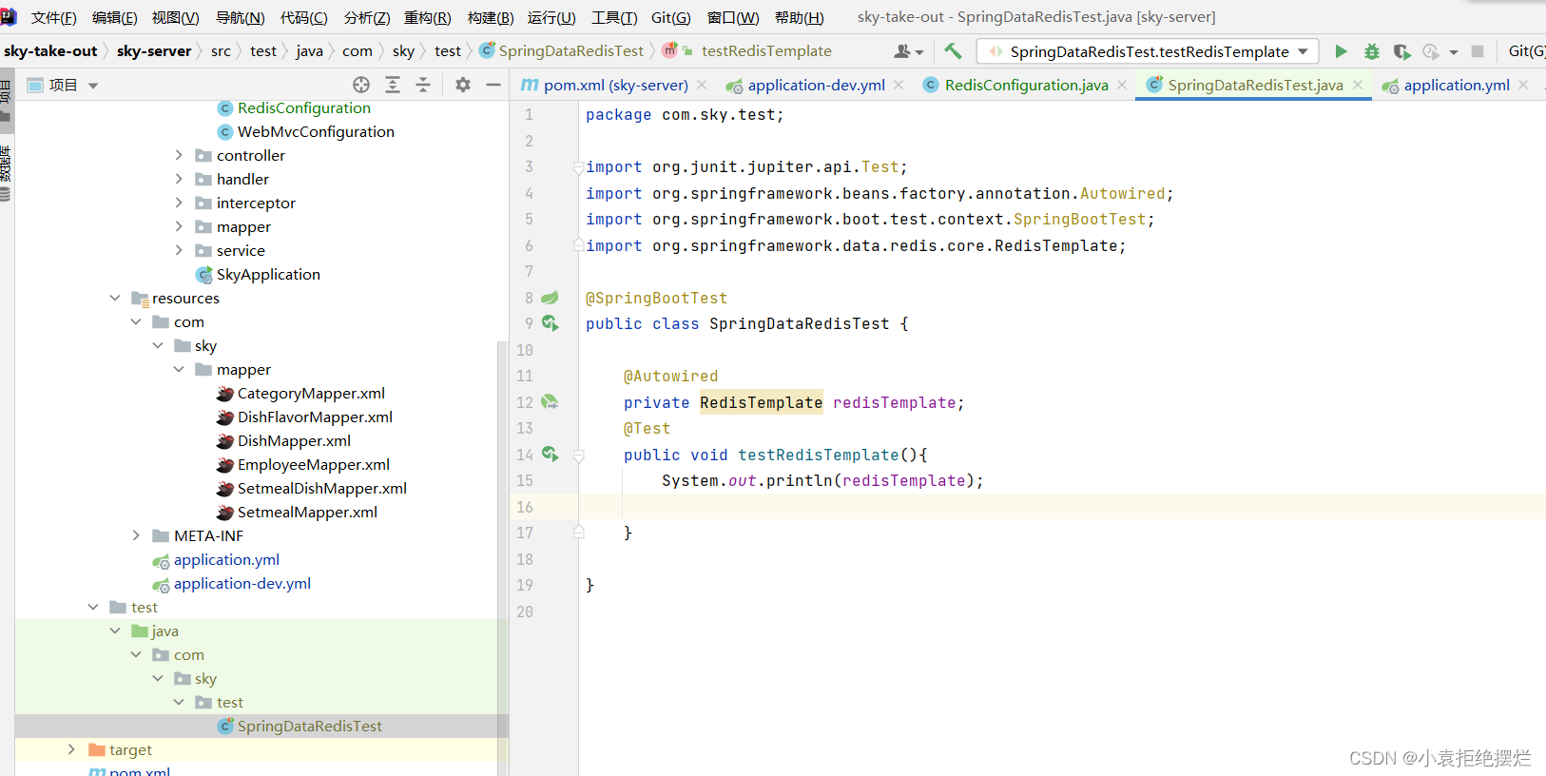Screen dimensions: 1546x776
Task: Open the 编辑(E) menu
Action: [x=114, y=17]
